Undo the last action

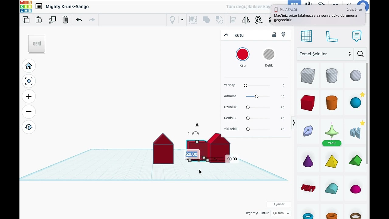click(x=79, y=20)
